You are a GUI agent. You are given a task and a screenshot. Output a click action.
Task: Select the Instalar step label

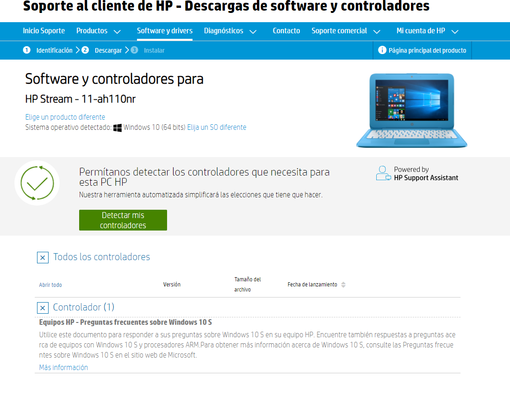(x=154, y=50)
